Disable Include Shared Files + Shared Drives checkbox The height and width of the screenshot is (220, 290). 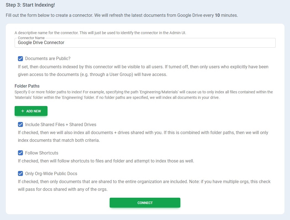(20, 124)
